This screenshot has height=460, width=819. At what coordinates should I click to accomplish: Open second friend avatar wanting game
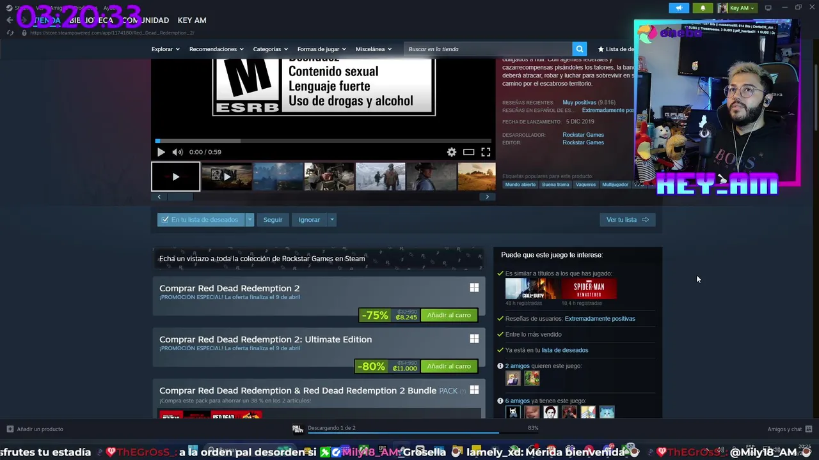coord(532,379)
